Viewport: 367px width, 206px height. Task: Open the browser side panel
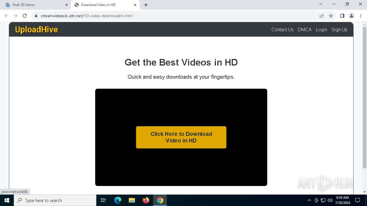tap(342, 16)
